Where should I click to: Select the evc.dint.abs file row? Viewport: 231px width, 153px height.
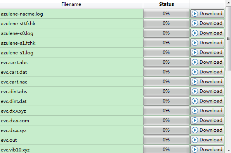[71, 91]
